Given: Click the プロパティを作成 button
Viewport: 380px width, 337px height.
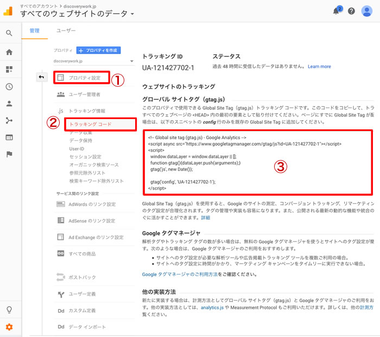Looking at the screenshot, I should [x=98, y=50].
